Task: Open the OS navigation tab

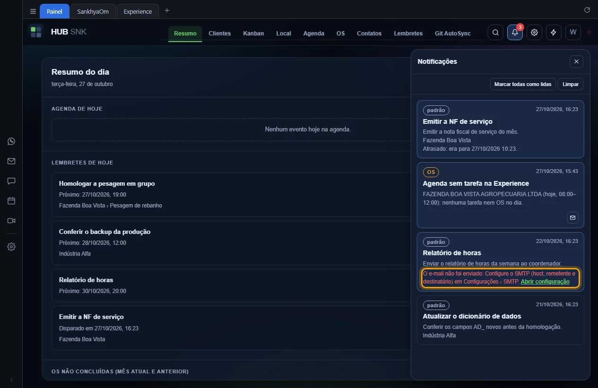Action: (341, 34)
